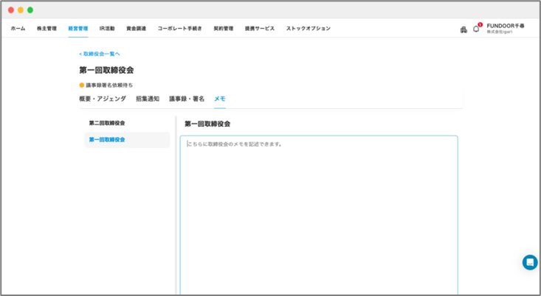Open the IR活動 menu item
The width and height of the screenshot is (541, 296).
tap(107, 29)
